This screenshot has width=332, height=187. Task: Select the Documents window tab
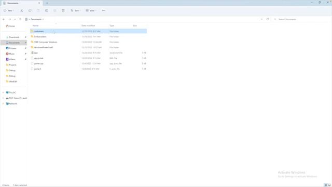click(x=22, y=3)
